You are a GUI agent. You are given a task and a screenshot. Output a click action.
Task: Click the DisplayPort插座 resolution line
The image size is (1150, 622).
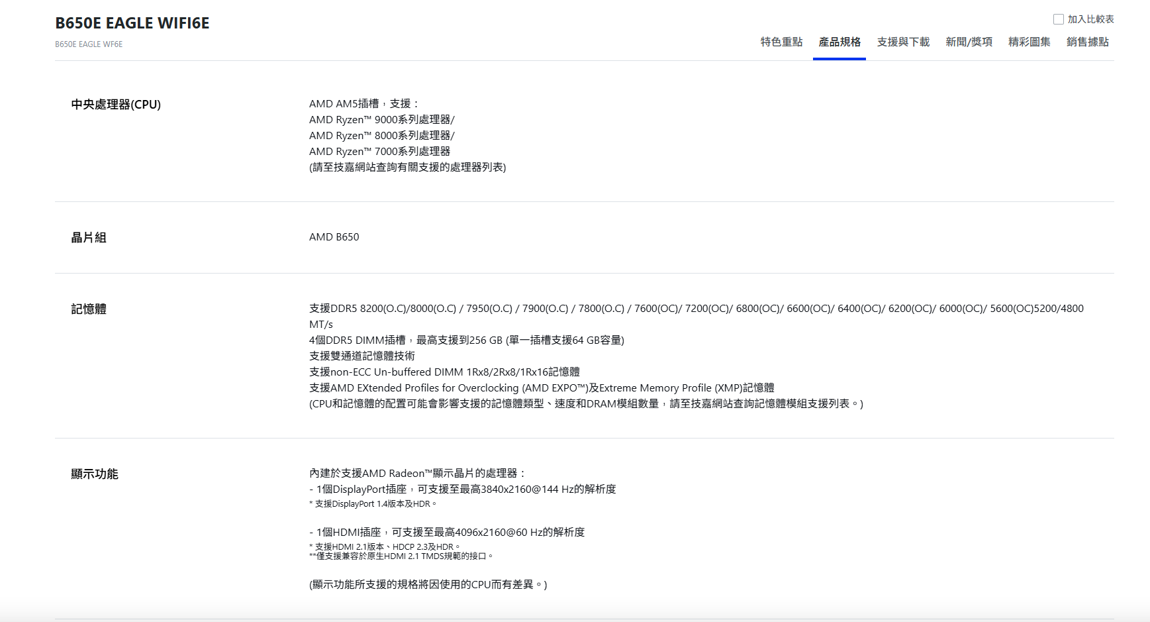[x=463, y=490]
